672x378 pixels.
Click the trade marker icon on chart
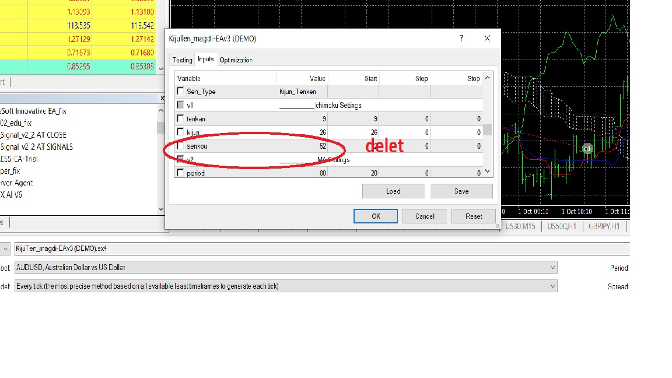[587, 149]
